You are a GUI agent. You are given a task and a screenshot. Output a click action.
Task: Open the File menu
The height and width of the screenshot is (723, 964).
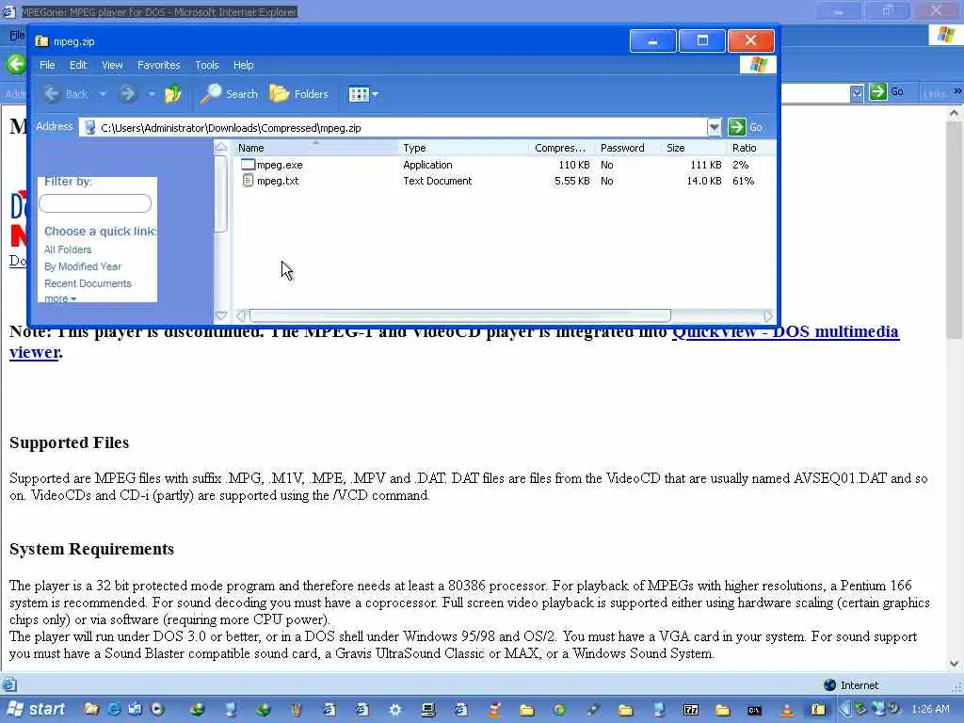pos(47,65)
